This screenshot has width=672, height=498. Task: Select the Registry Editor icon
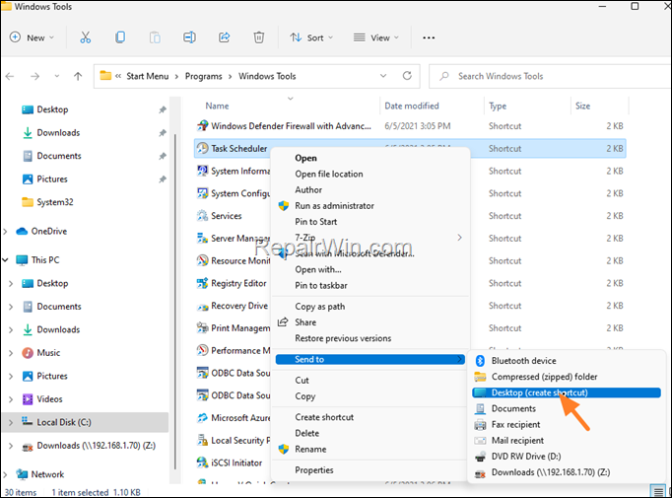(x=202, y=283)
